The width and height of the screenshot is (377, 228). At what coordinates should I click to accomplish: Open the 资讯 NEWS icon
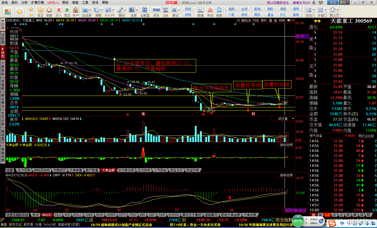[x=156, y=12]
